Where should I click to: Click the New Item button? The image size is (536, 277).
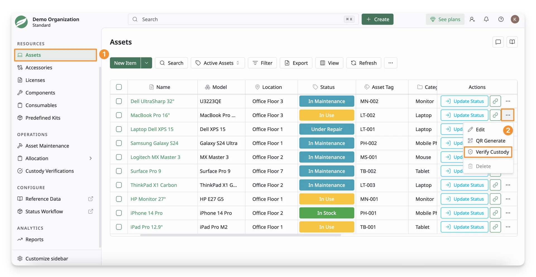click(x=125, y=63)
